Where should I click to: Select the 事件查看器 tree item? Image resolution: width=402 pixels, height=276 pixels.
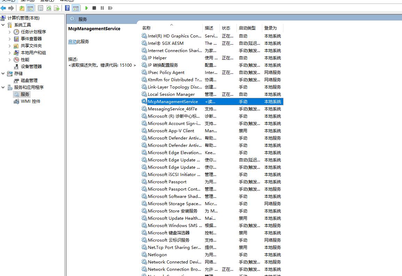(31, 39)
